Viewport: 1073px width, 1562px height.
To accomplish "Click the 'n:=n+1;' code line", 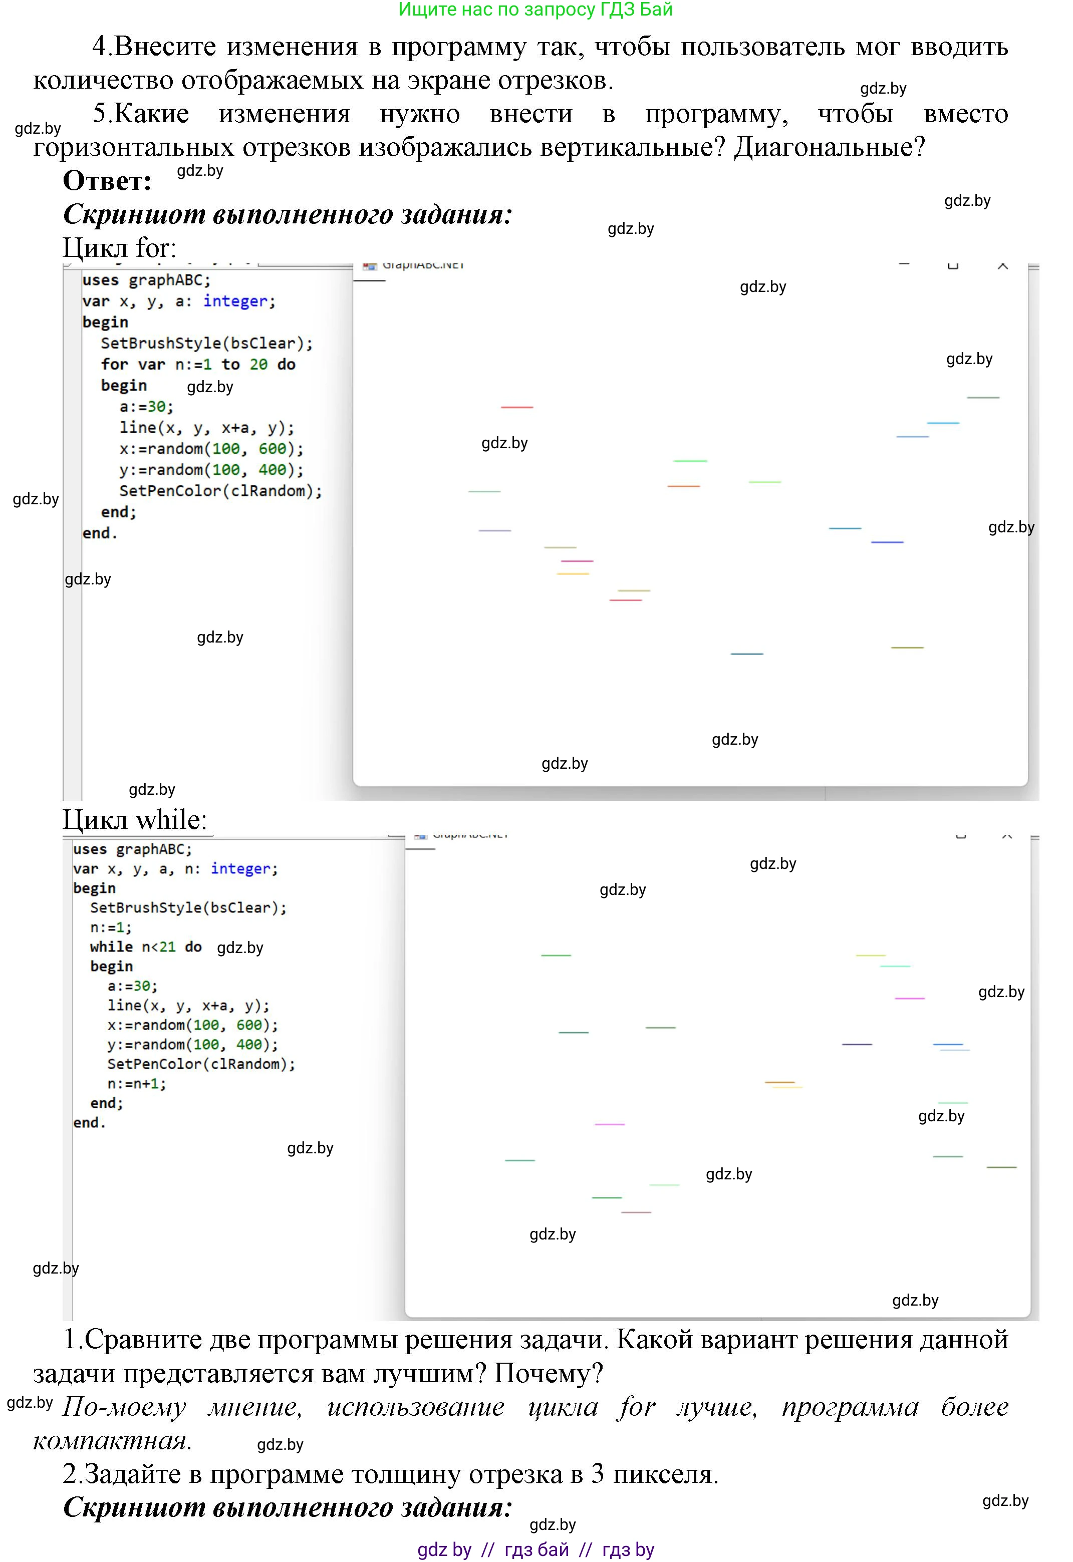I will pos(136,1083).
